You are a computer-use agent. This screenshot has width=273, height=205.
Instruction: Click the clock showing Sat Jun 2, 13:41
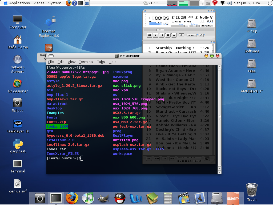coord(248,3)
